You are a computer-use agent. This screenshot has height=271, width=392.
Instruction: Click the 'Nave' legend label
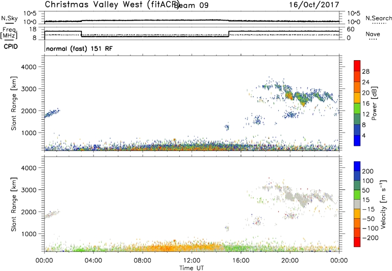pyautogui.click(x=373, y=34)
